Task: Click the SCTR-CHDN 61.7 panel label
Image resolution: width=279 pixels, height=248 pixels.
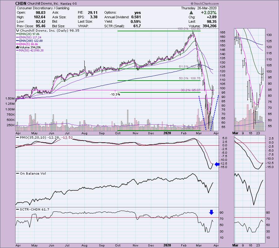Action: point(33,209)
